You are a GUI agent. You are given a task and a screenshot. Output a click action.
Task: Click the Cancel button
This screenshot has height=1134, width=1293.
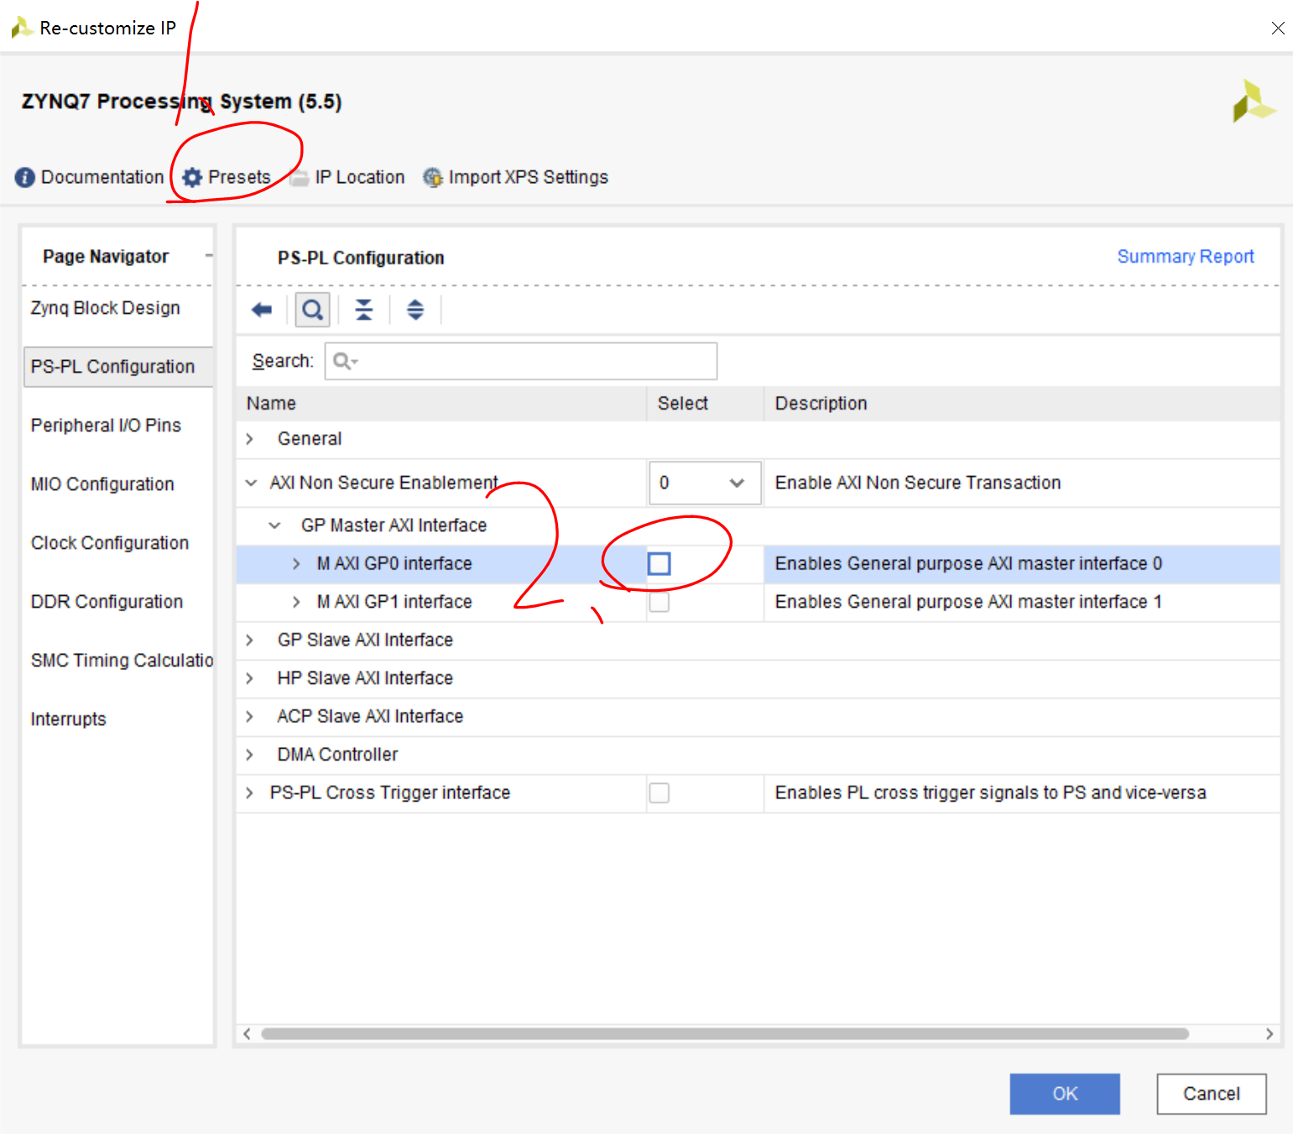[1212, 1094]
